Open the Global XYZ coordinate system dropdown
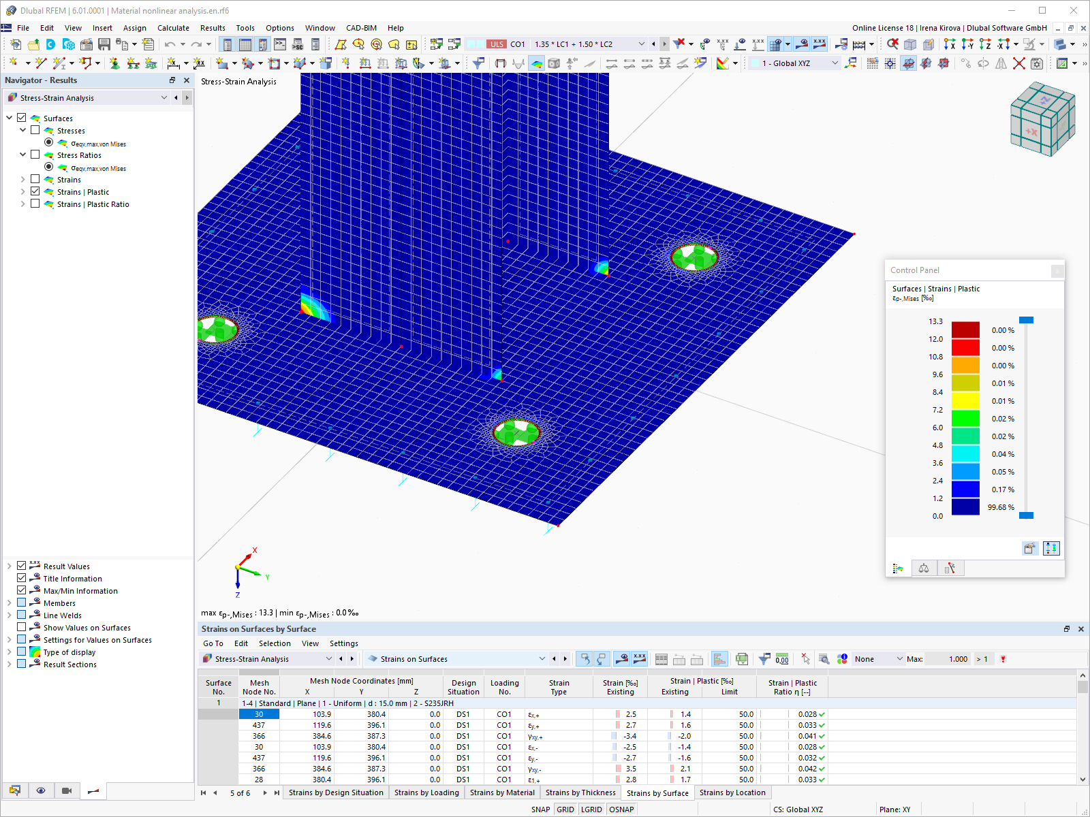The image size is (1090, 817). point(835,63)
